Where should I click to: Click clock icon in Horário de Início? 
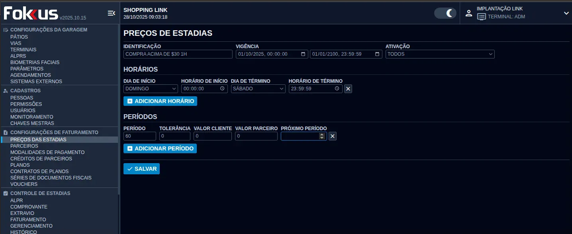click(222, 89)
